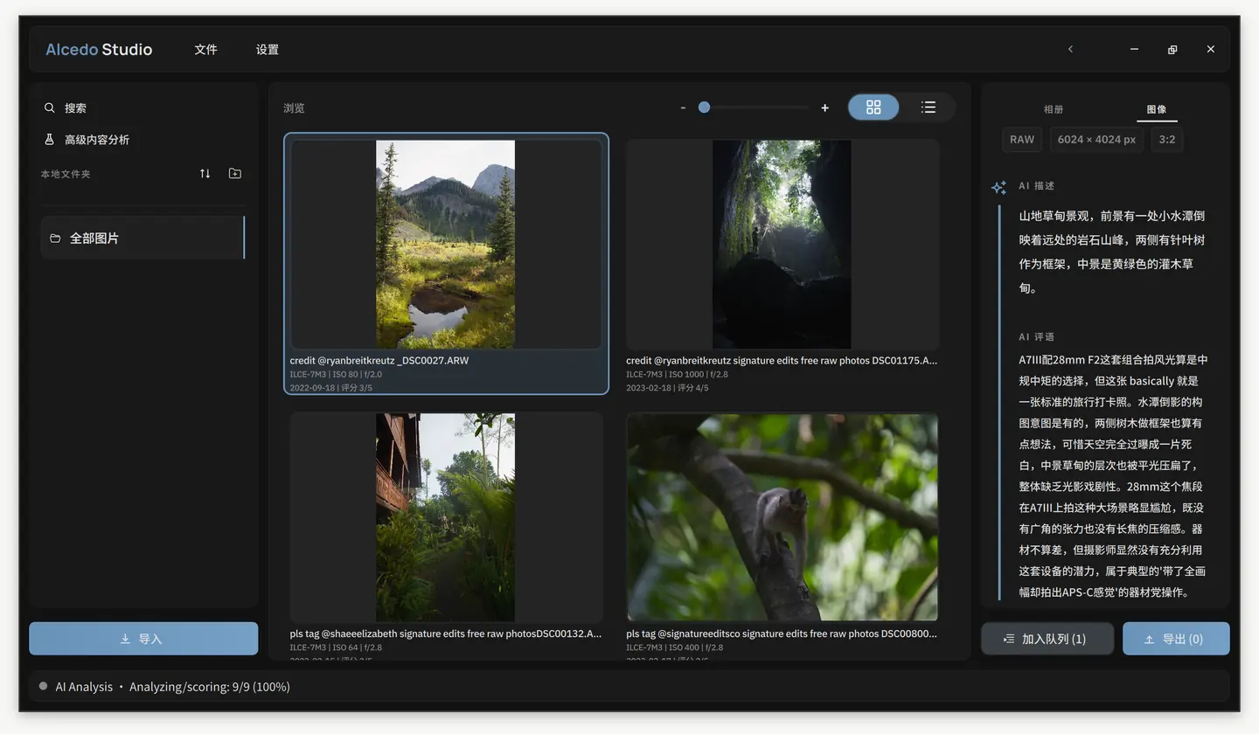Restore the Alcedo Studio window size
1259x734 pixels.
pos(1172,50)
